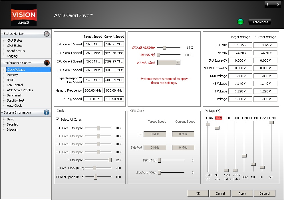Open Detailed system information
The image size is (284, 200).
(13, 124)
